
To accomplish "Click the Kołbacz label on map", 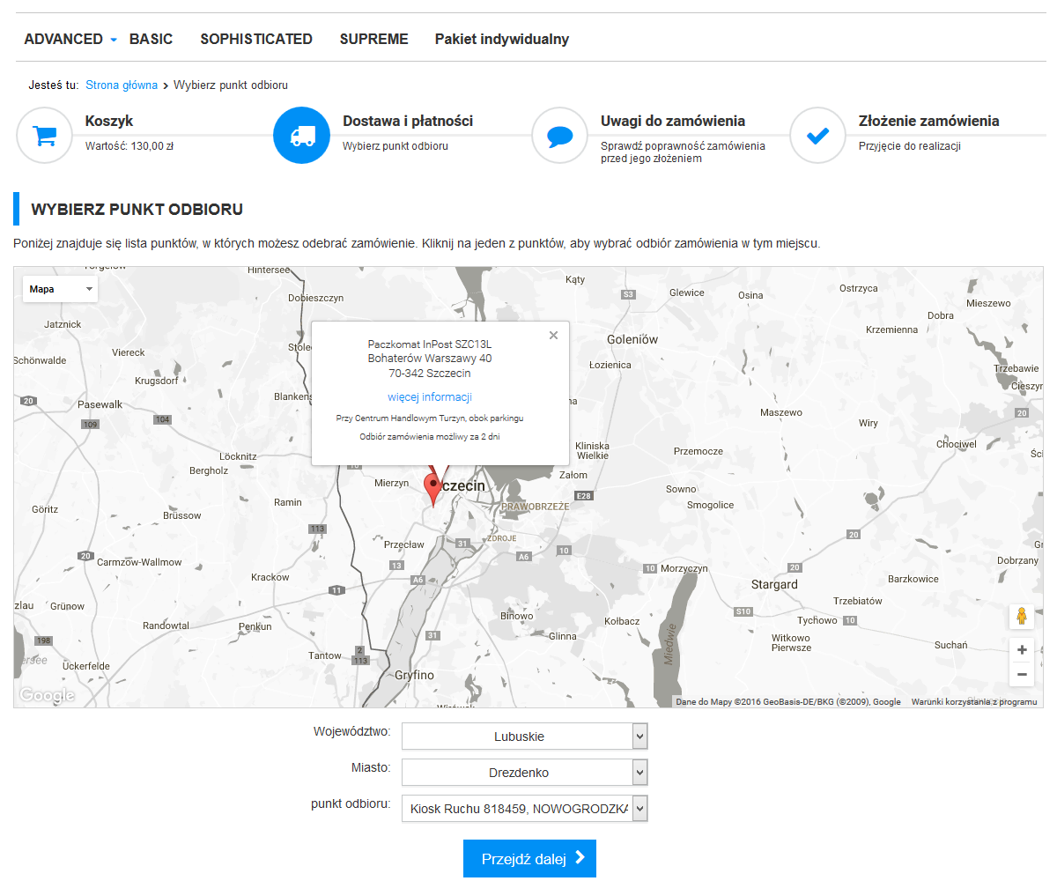I will 622,621.
